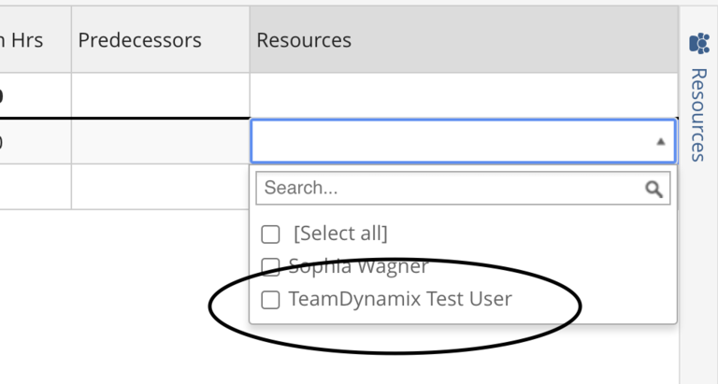
Task: Click the magnifier icon in the search box
Action: click(x=654, y=189)
